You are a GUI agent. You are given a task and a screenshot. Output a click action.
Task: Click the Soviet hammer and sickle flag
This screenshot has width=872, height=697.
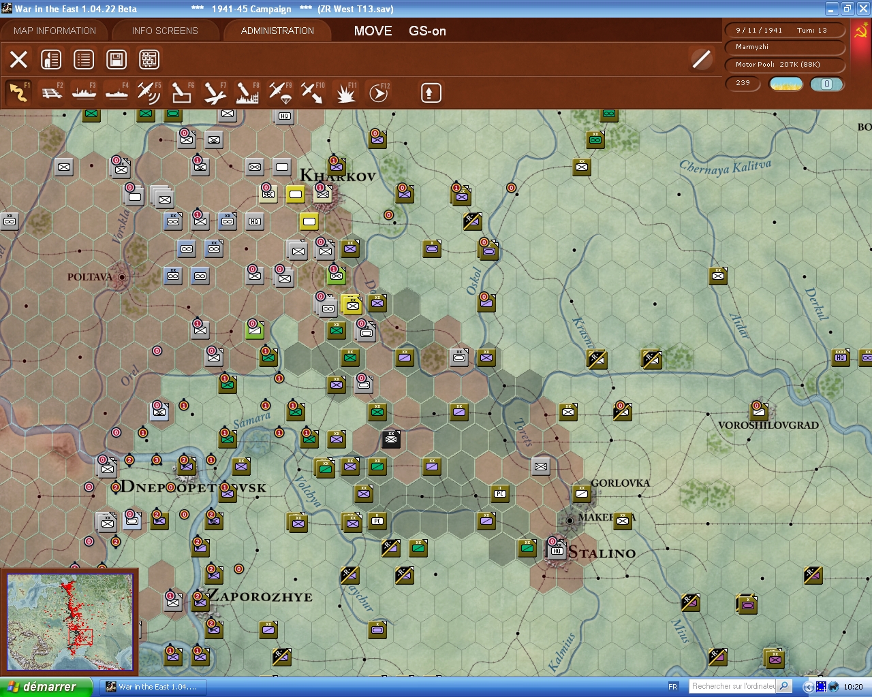(861, 31)
